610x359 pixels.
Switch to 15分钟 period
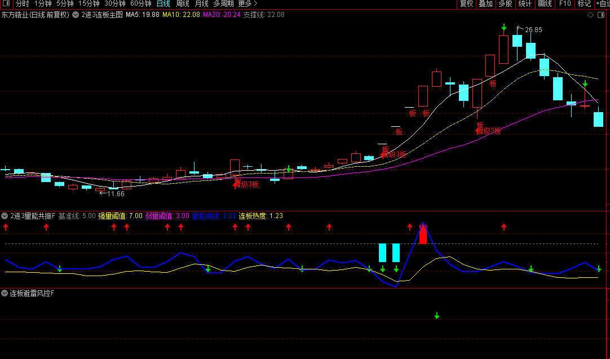(x=89, y=3)
